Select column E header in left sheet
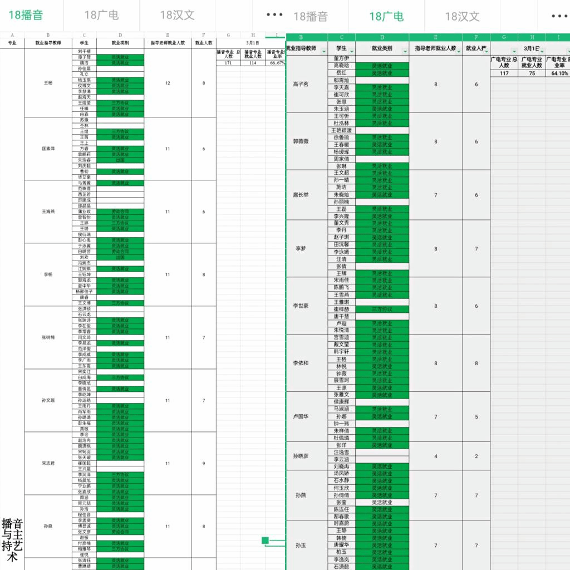Screen dimensions: 570x570 168,35
